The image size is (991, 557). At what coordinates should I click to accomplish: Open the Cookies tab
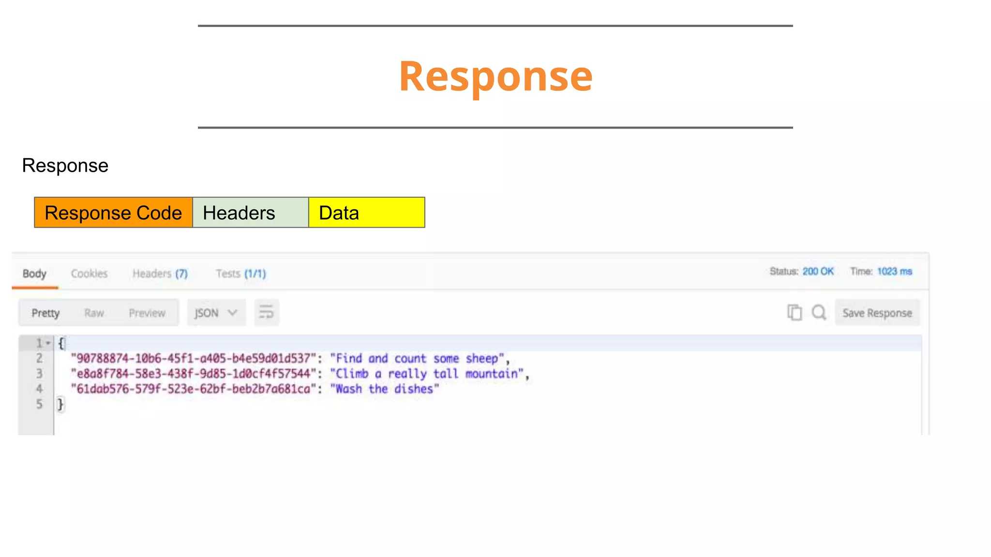[89, 274]
